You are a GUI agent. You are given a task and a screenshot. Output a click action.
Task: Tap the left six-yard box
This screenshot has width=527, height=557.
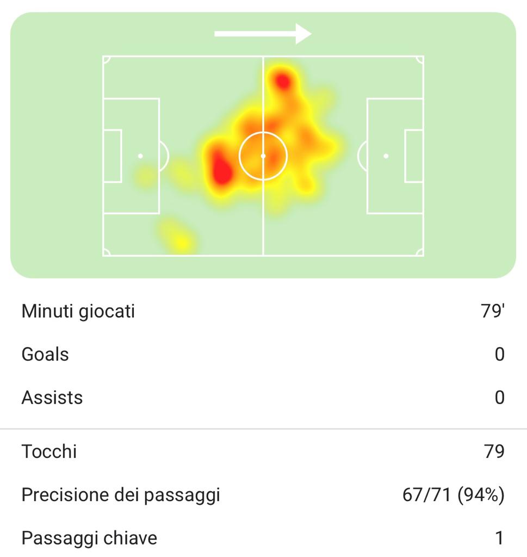click(112, 156)
